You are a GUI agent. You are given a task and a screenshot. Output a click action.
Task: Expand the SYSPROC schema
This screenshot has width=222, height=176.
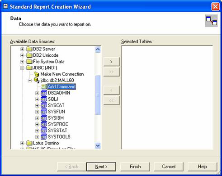(37, 124)
